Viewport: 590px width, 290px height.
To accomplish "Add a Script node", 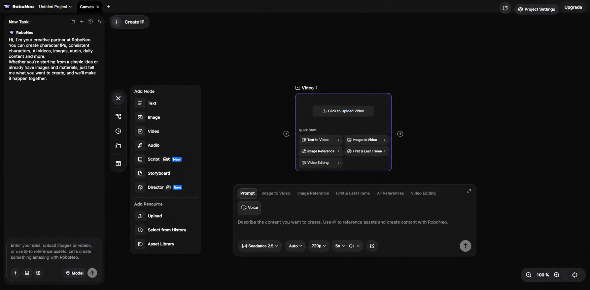I will point(165,159).
